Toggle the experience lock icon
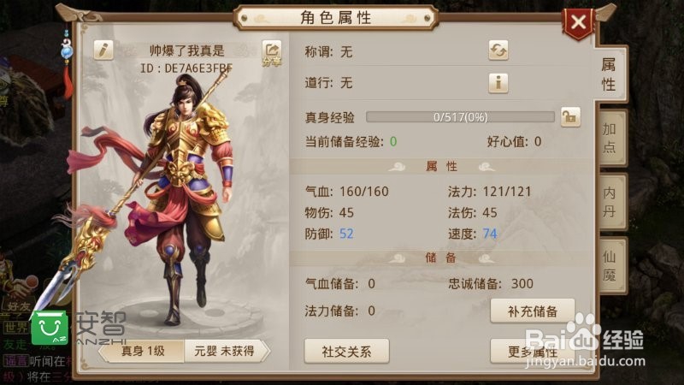This screenshot has width=684, height=385. [x=570, y=117]
